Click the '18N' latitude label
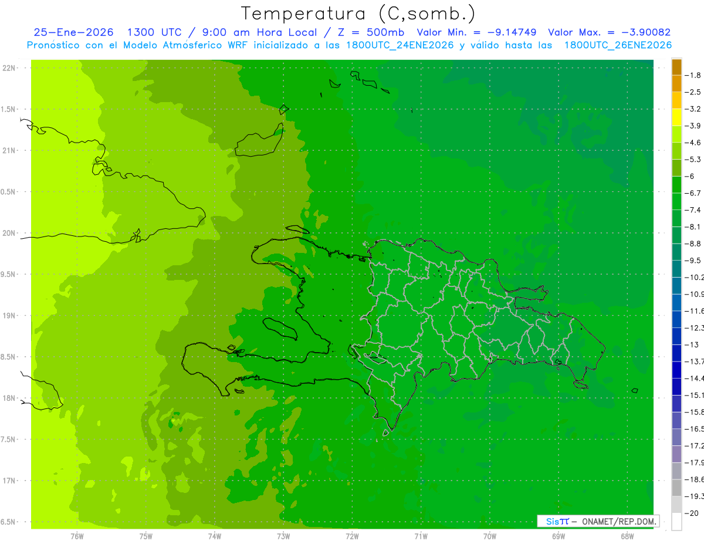 point(9,398)
